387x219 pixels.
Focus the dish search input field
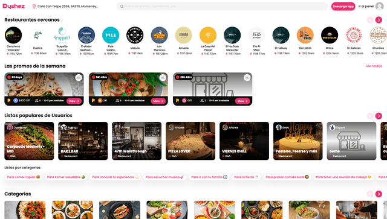[x=222, y=7]
